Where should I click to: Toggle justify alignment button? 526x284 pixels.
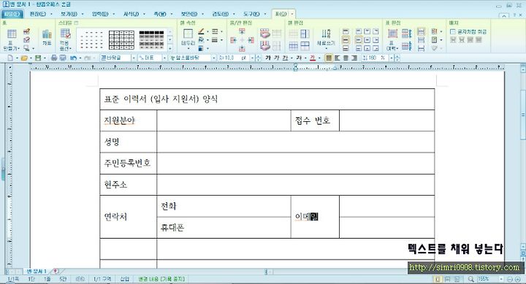(329, 58)
